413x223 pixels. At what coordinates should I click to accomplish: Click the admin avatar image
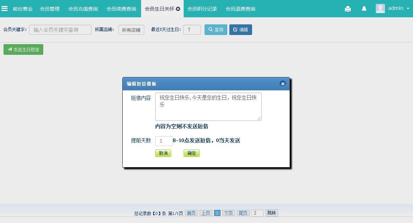coord(380,8)
